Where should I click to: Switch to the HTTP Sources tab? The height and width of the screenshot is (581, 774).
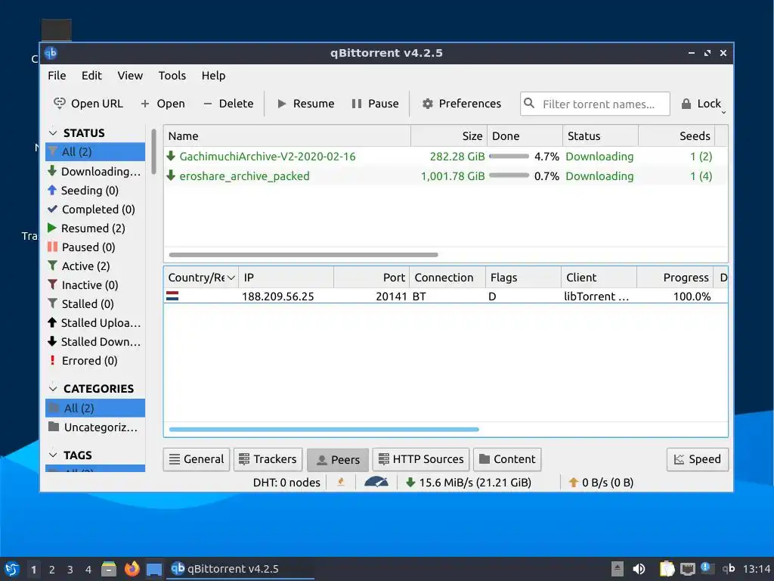click(x=421, y=459)
